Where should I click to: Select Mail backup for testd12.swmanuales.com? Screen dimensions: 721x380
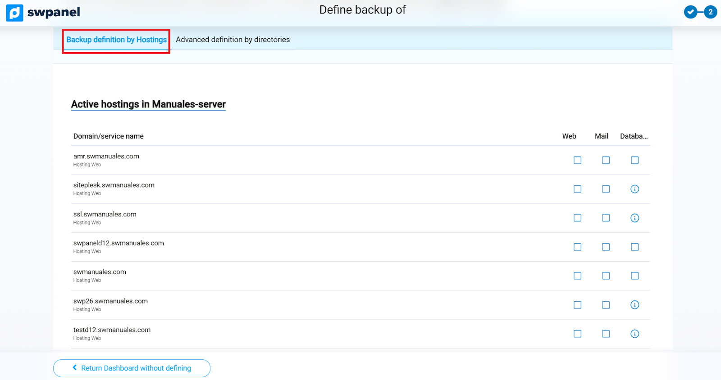[x=606, y=334]
